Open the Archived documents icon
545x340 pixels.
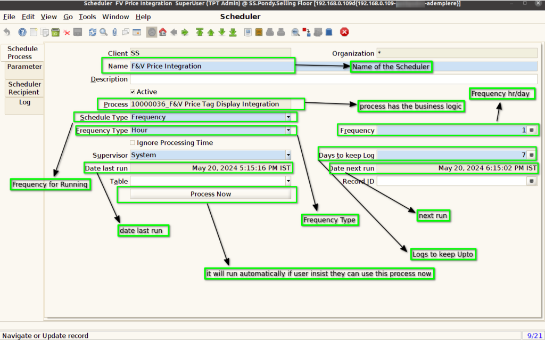point(259,32)
